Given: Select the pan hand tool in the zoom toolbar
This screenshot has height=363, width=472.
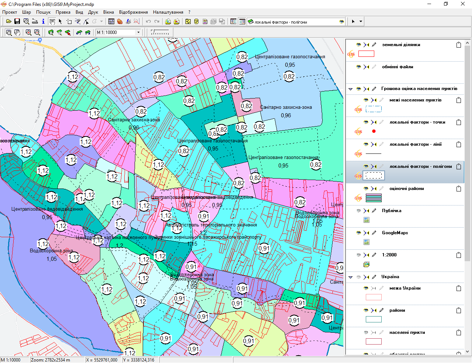Looking at the screenshot, I should pyautogui.click(x=17, y=32).
